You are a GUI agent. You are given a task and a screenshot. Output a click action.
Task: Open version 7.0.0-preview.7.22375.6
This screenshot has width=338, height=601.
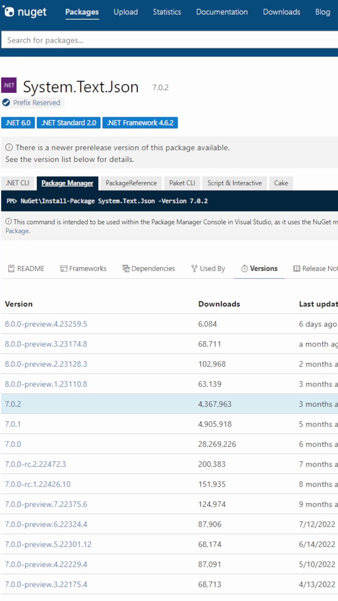[x=46, y=504]
